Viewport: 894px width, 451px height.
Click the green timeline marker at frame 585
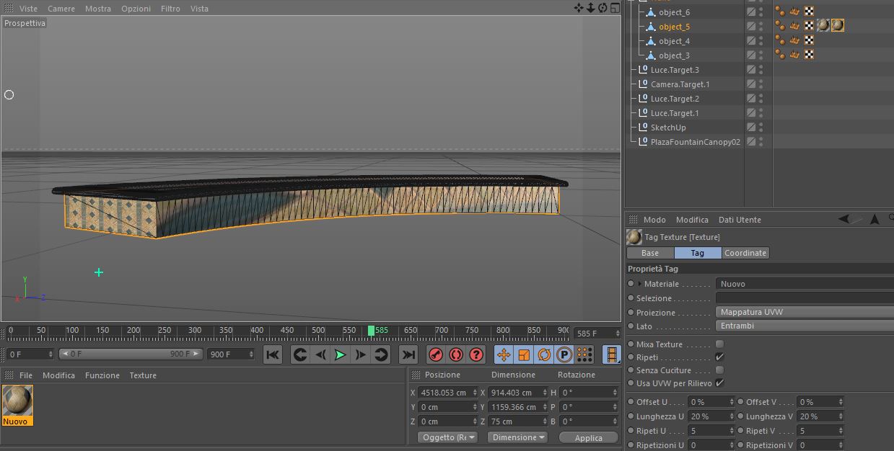tap(371, 331)
